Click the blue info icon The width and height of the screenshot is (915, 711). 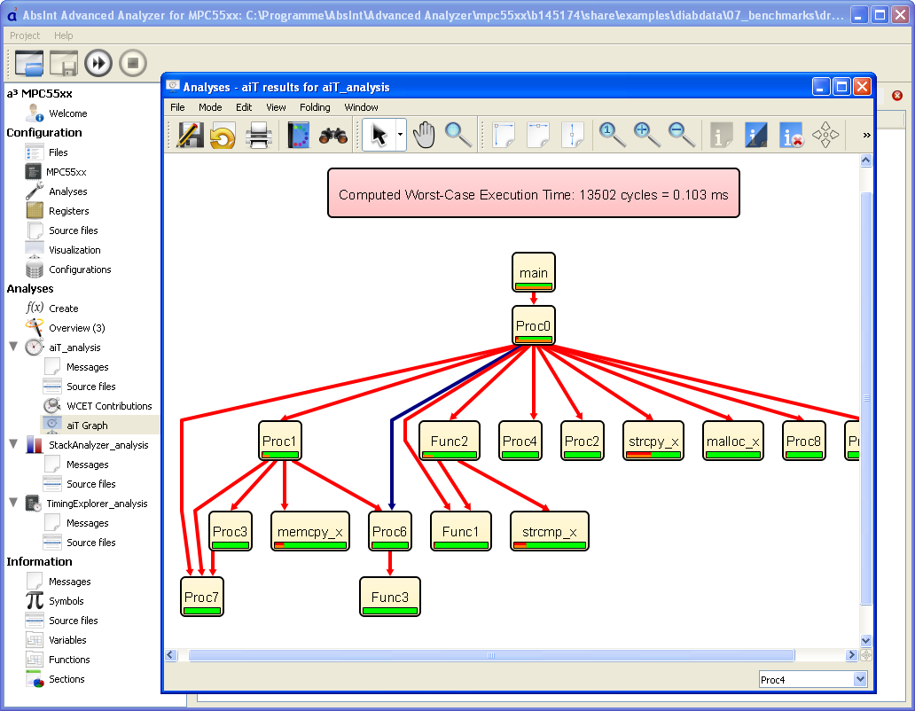(755, 136)
